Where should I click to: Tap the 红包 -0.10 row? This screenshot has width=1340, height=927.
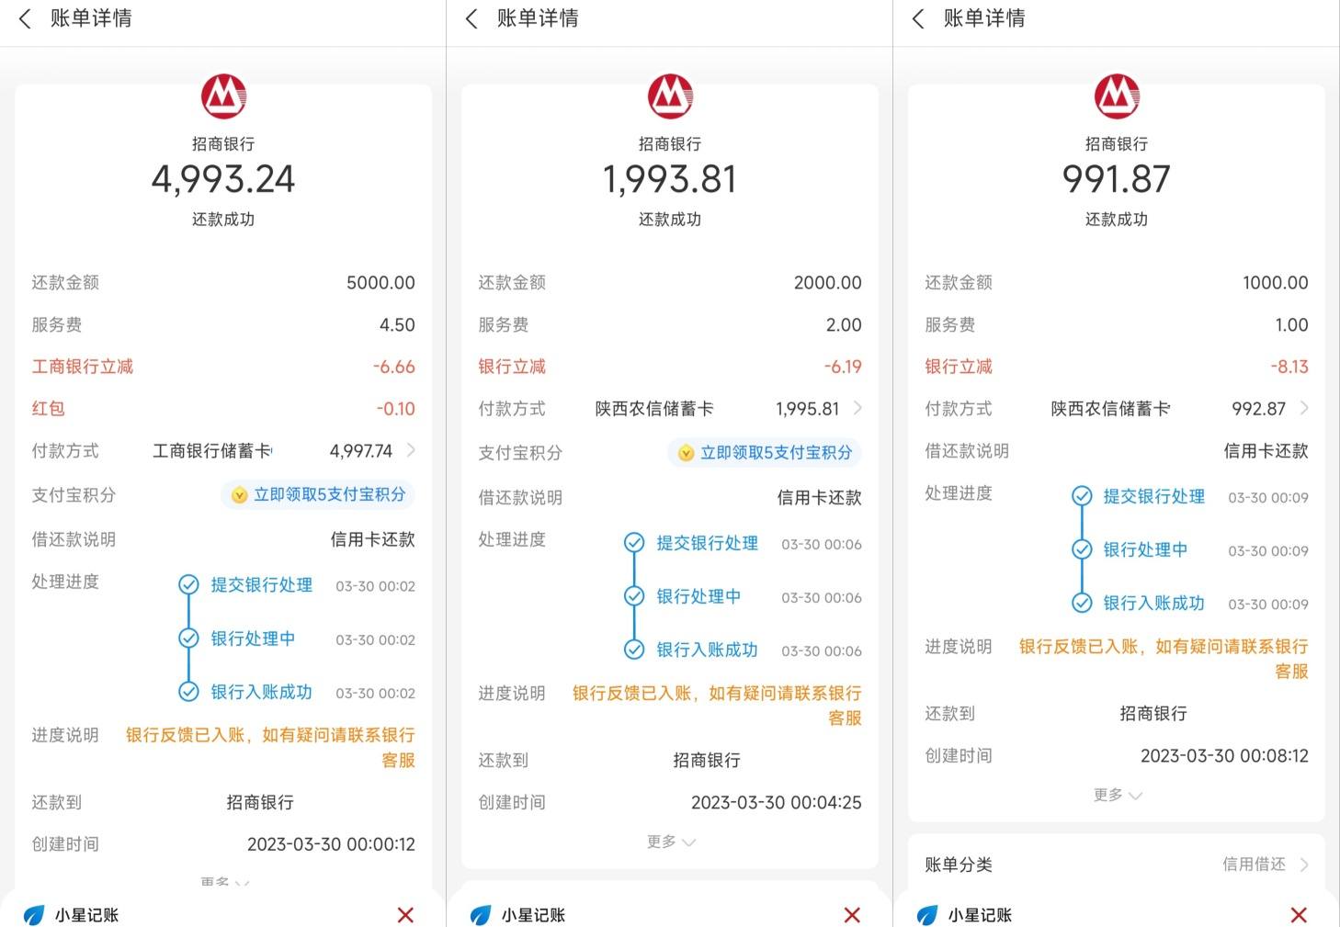[223, 409]
